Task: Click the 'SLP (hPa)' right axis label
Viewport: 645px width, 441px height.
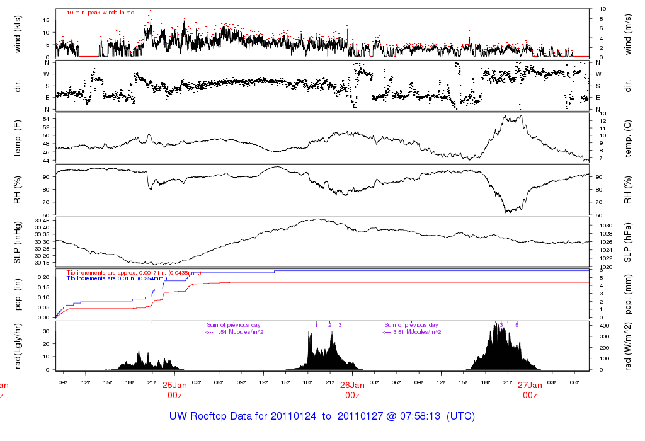Action: [x=628, y=242]
